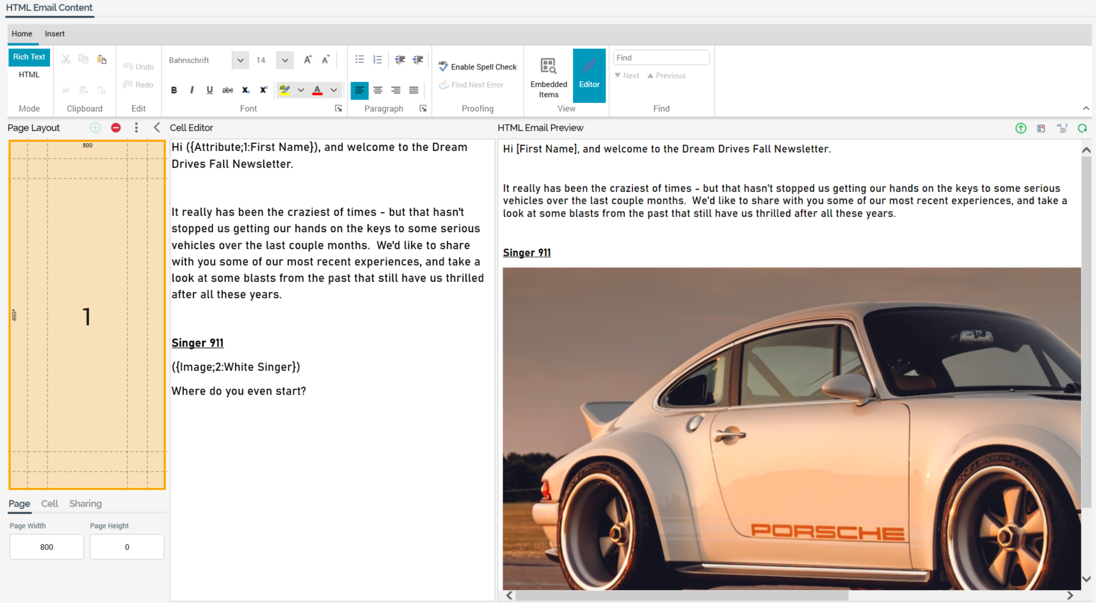Apply strikethrough formatting
The height and width of the screenshot is (603, 1096).
227,90
